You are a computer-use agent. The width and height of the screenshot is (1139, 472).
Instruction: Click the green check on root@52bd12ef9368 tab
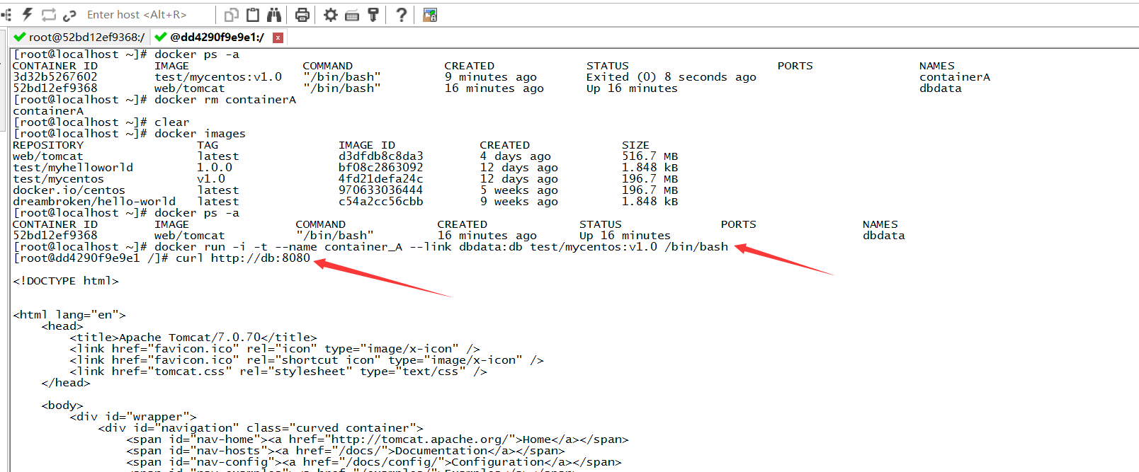pos(20,37)
